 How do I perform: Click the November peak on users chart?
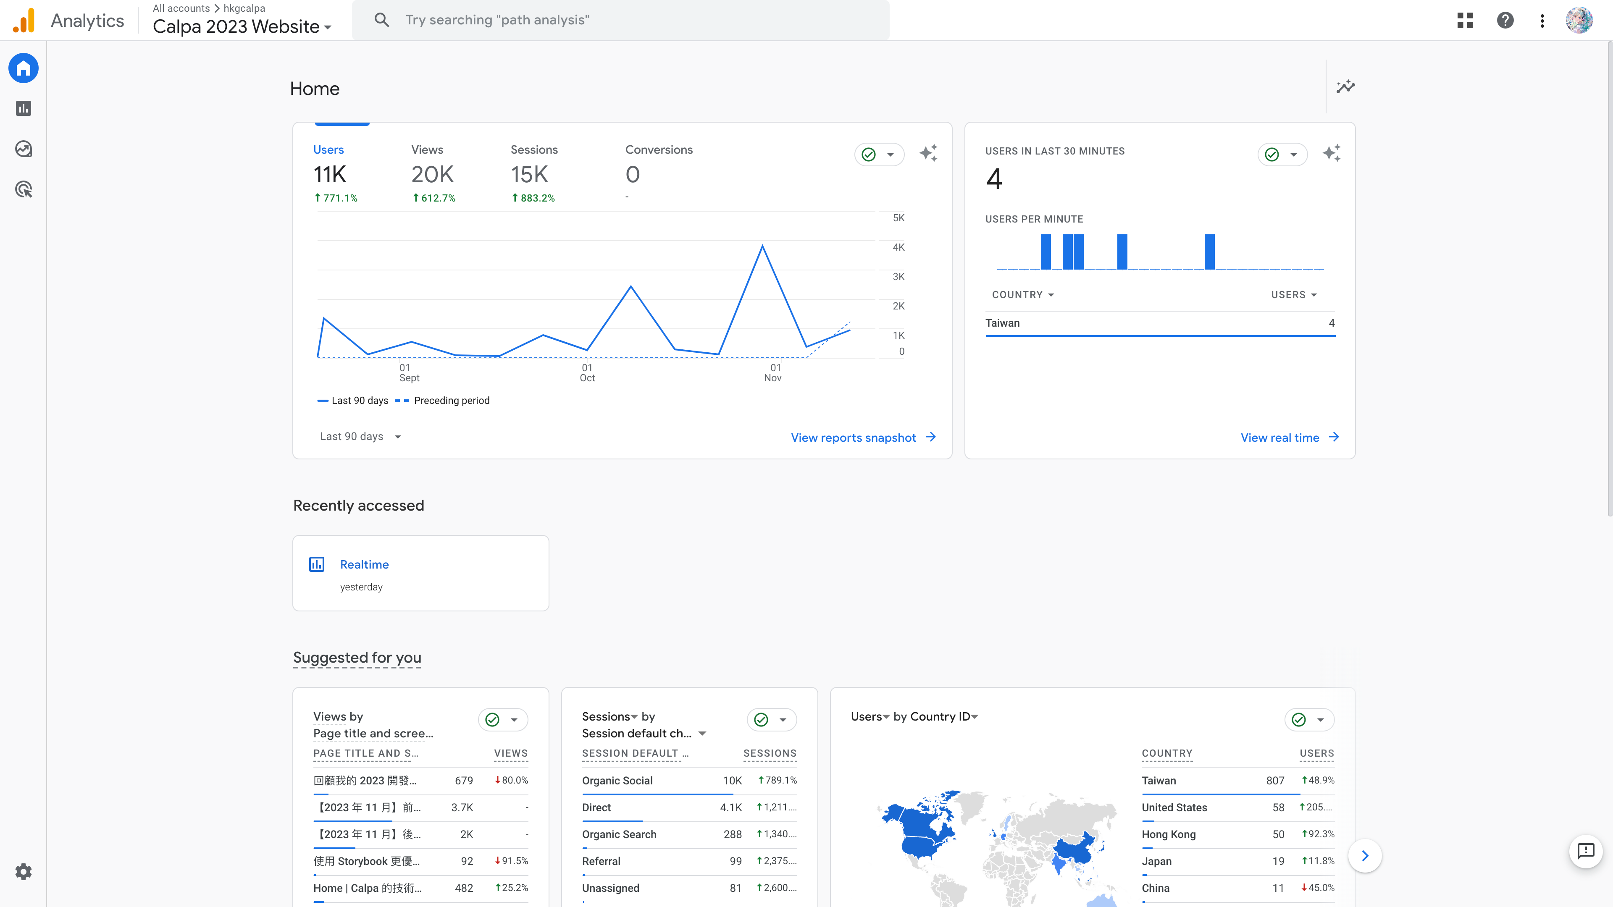[x=763, y=246]
